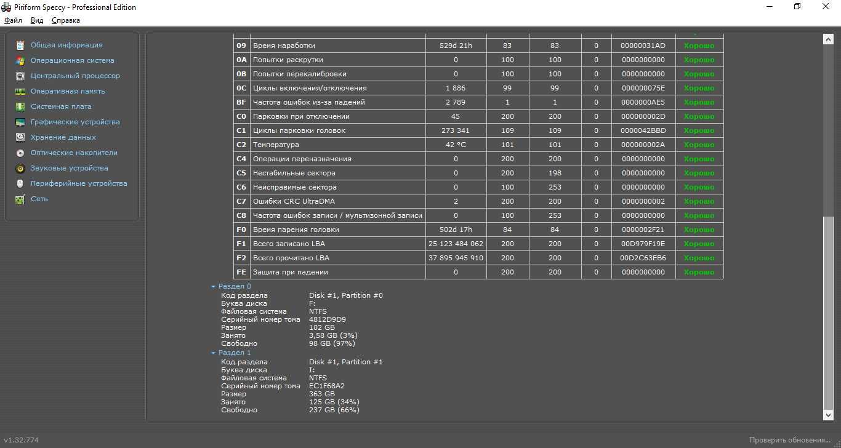Click the Графические устройства monitor icon
Image resolution: width=841 pixels, height=448 pixels.
click(x=20, y=122)
